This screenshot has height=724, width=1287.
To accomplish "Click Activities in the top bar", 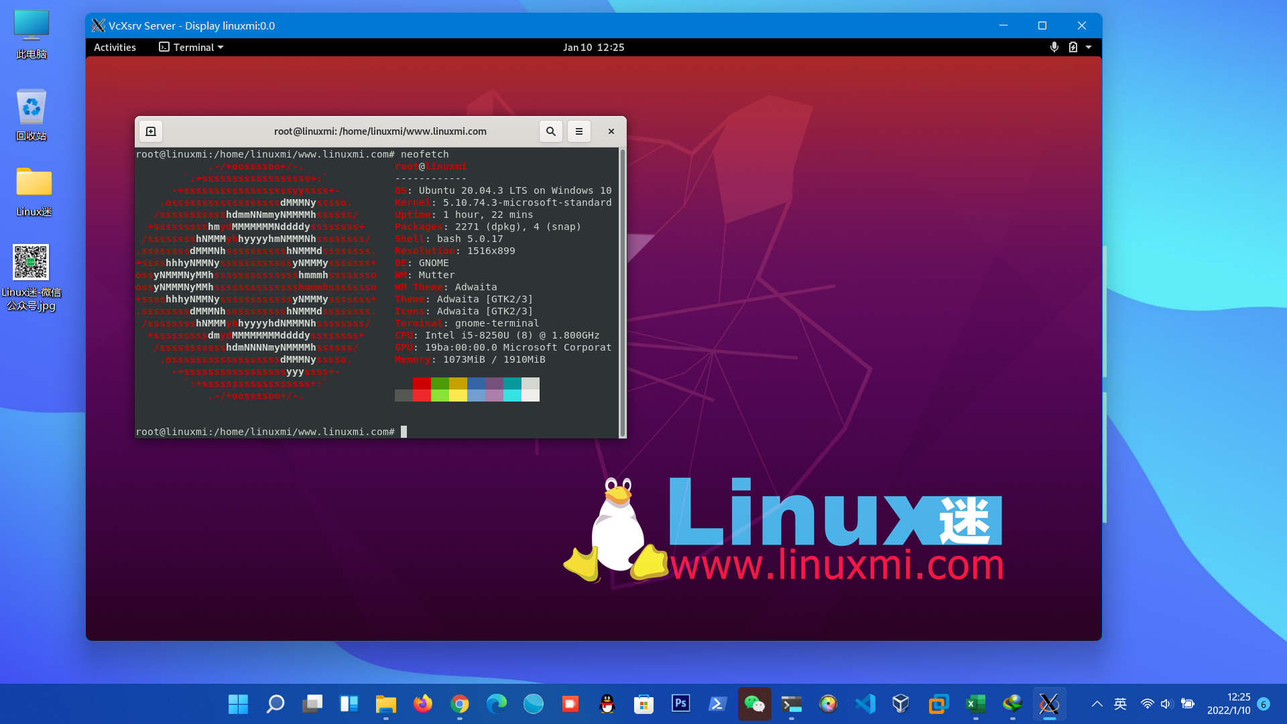I will [114, 47].
